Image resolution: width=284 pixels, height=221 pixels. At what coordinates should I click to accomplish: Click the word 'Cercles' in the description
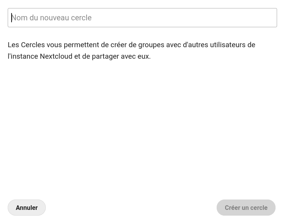tap(33, 45)
